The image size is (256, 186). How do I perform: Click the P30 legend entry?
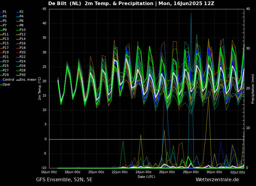coord(23,75)
